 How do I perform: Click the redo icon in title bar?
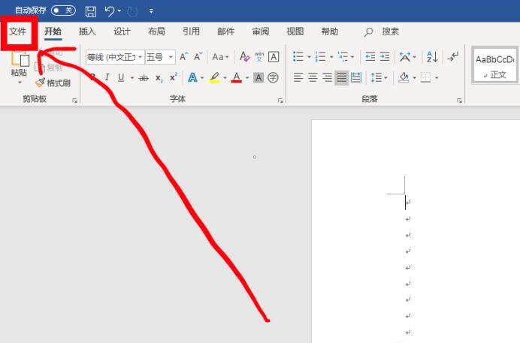[x=133, y=11]
